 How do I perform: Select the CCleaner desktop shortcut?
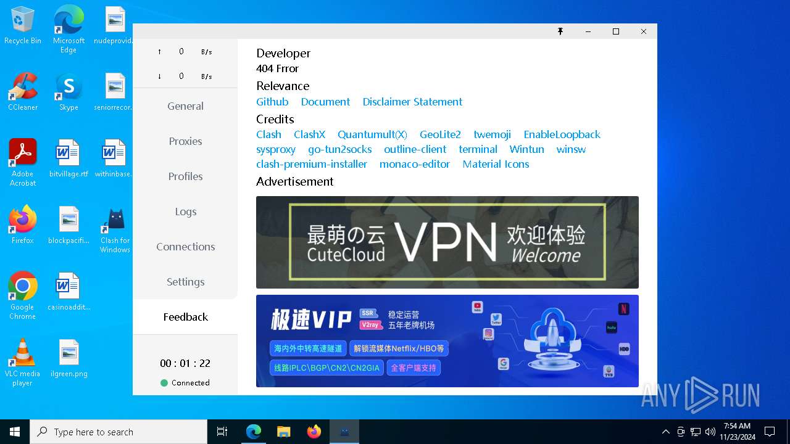point(23,92)
